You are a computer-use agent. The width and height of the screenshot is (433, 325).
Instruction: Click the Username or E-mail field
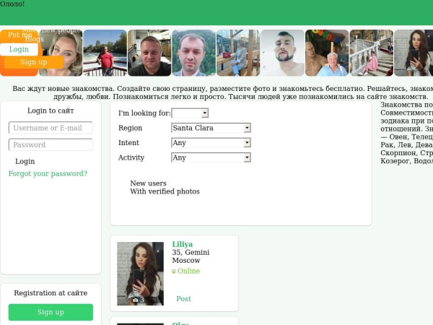pyautogui.click(x=51, y=128)
